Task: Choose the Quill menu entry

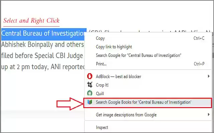Action: coord(148,94)
